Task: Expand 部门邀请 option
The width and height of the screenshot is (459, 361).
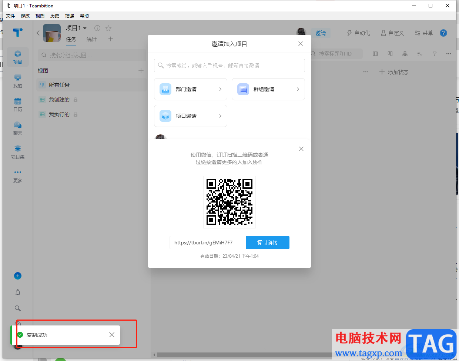Action: pyautogui.click(x=191, y=89)
